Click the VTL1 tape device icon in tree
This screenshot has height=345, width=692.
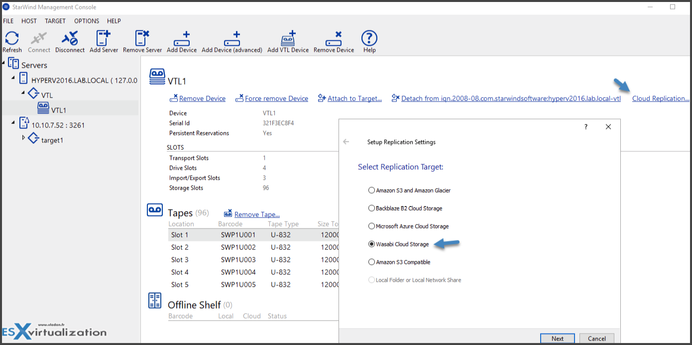pos(43,109)
